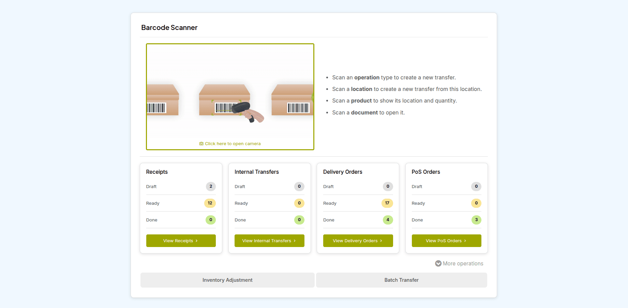Open the View Receipts button
The height and width of the screenshot is (308, 628).
click(181, 241)
